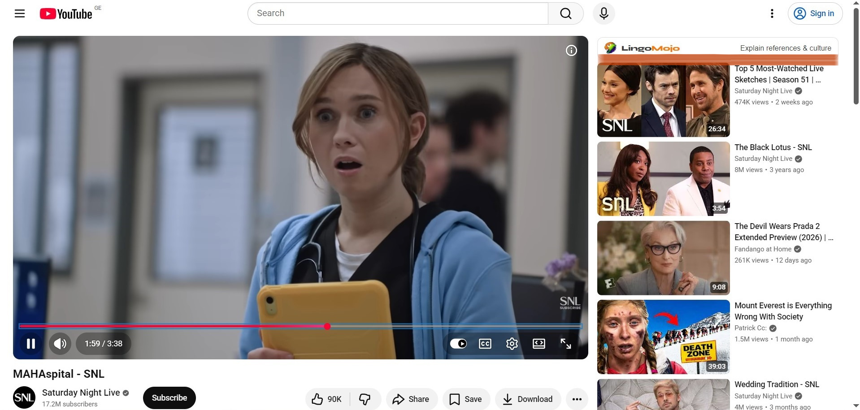
Task: Click the Share button
Action: [x=411, y=399]
